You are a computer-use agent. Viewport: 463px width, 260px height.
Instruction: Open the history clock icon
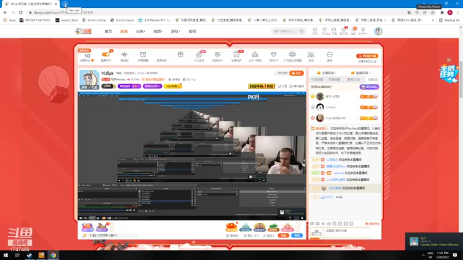pyautogui.click(x=315, y=31)
